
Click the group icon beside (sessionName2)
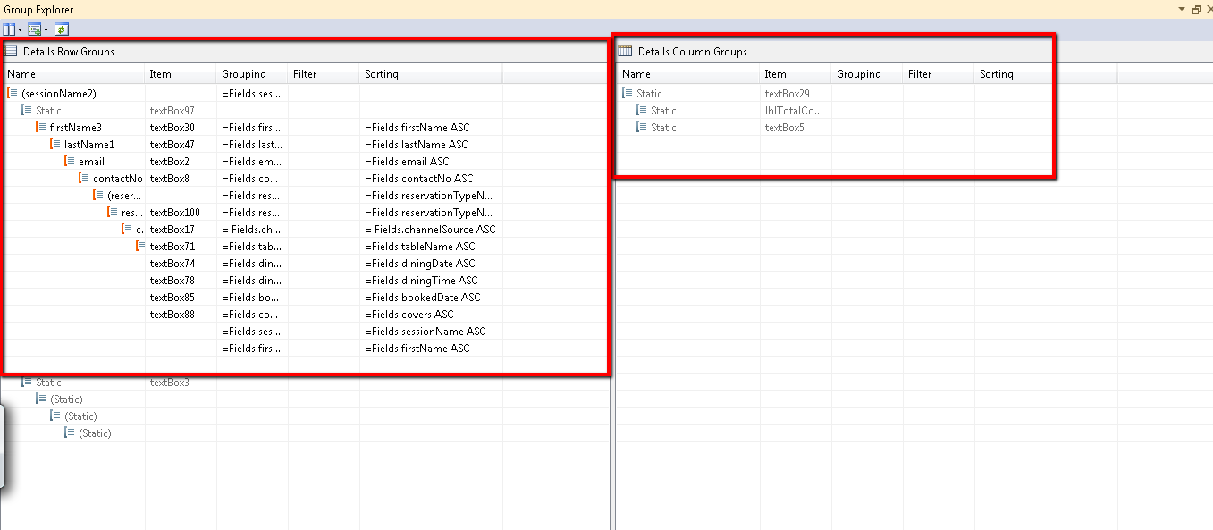13,93
